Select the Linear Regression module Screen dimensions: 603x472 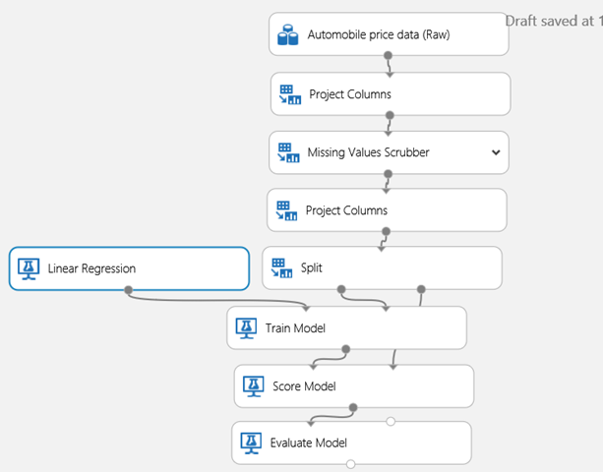(129, 268)
